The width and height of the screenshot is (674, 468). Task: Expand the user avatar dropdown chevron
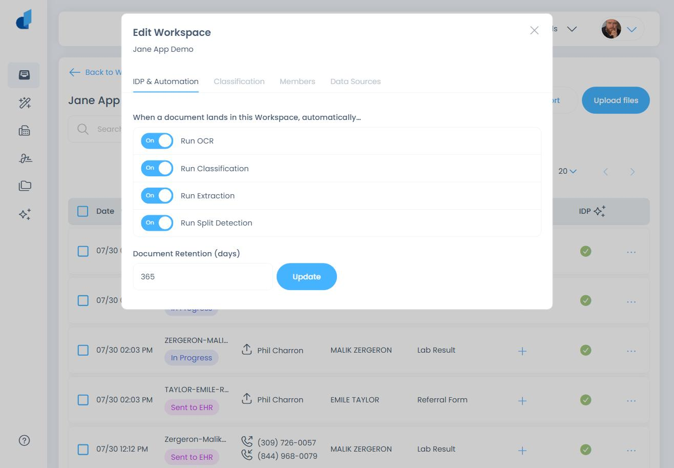[x=631, y=29]
